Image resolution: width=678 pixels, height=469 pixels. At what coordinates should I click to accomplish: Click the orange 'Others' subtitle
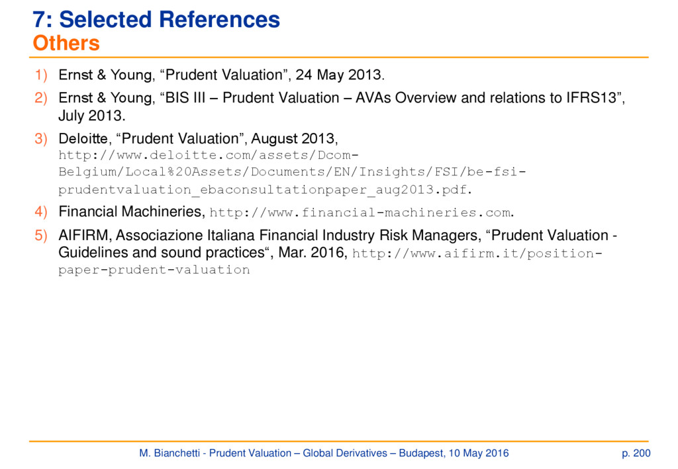[x=66, y=43]
